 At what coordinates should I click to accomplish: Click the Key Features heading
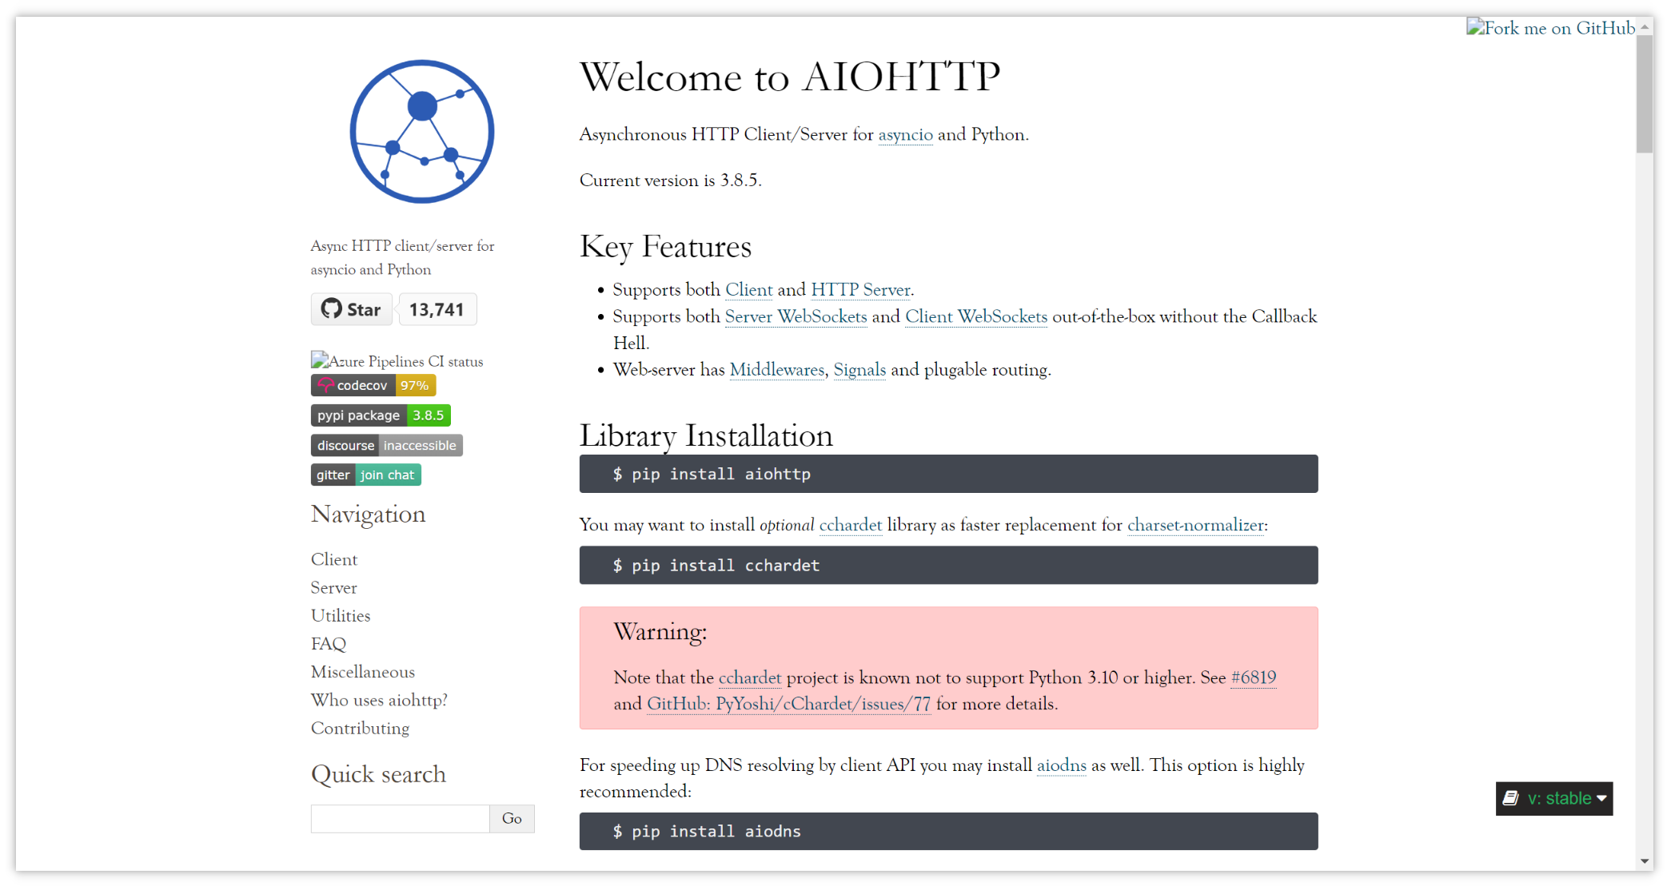click(x=665, y=247)
